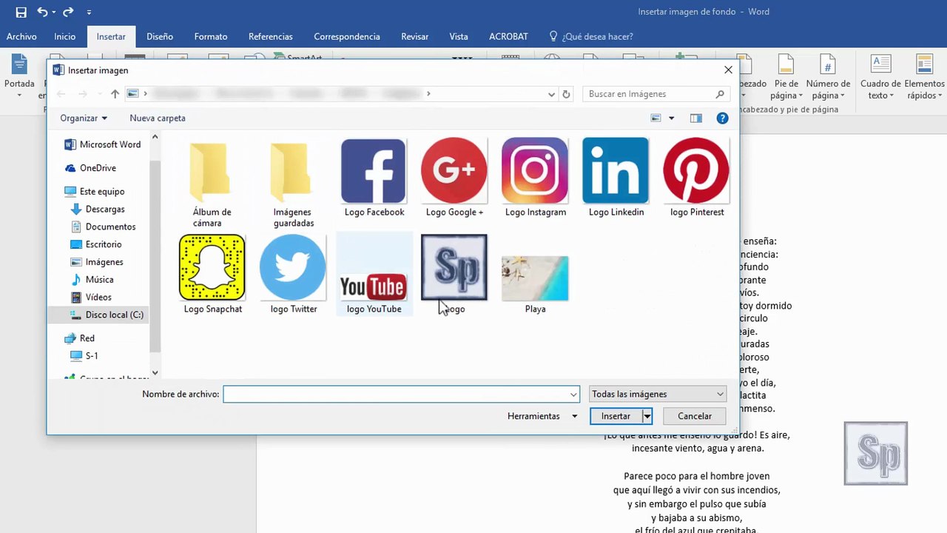Undo the last action in Word
Viewport: 947px width, 533px height.
[x=42, y=12]
